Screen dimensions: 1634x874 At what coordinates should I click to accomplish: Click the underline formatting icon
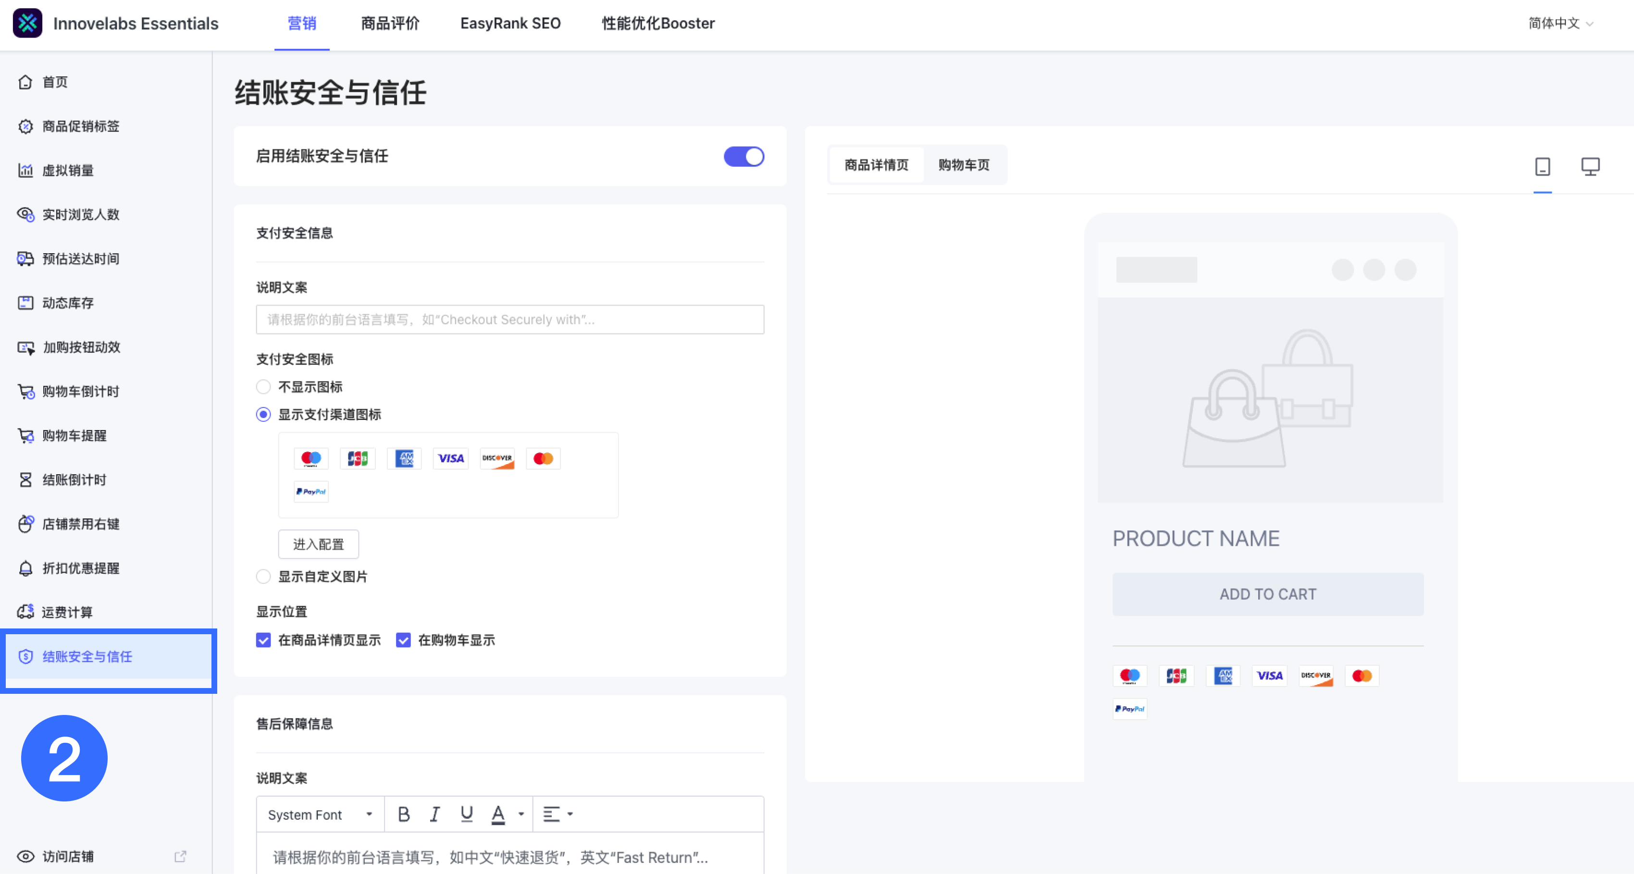click(467, 814)
